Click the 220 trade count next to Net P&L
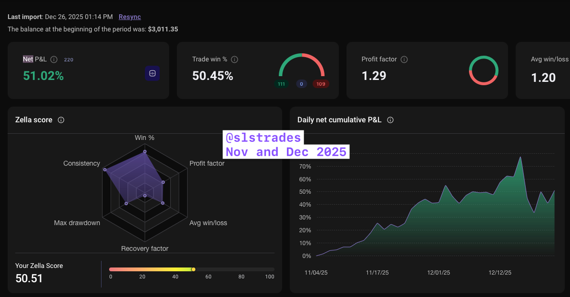Viewport: 570px width, 297px height. [69, 60]
